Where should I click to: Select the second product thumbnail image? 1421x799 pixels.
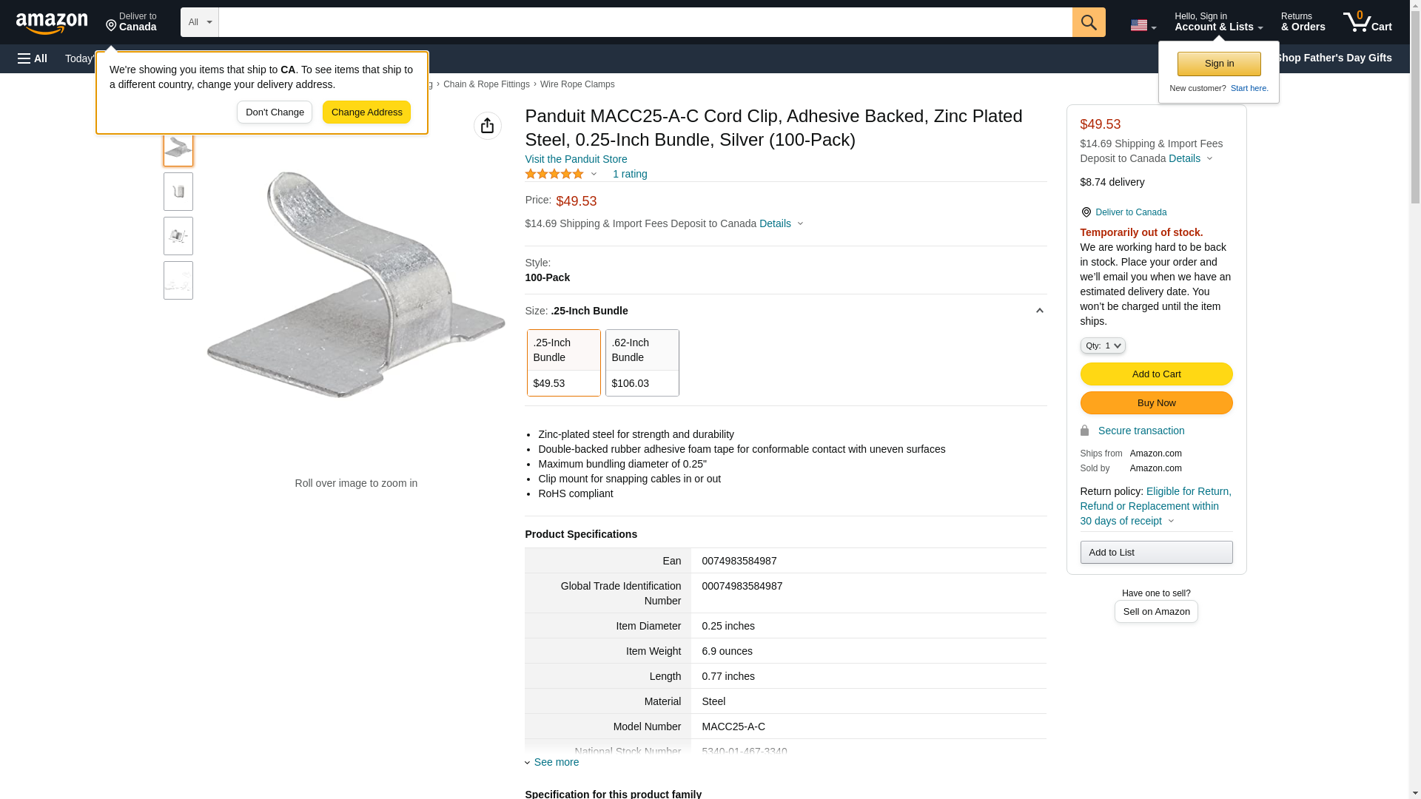click(x=178, y=192)
